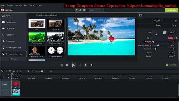
Task: Open the Изменить menu
Action: (18, 5)
